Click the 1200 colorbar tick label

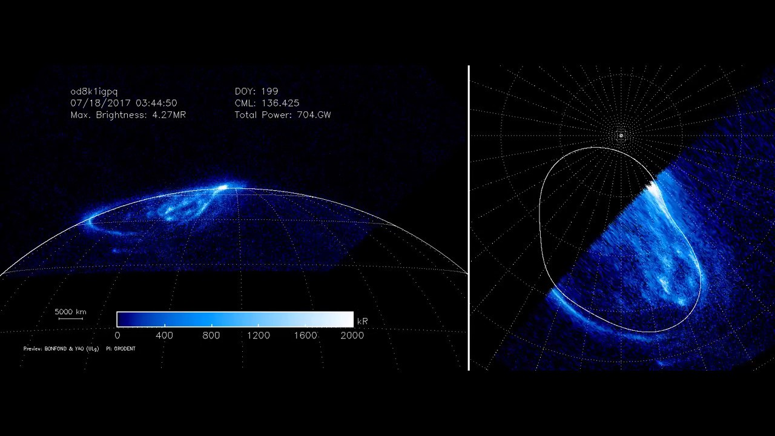point(259,335)
